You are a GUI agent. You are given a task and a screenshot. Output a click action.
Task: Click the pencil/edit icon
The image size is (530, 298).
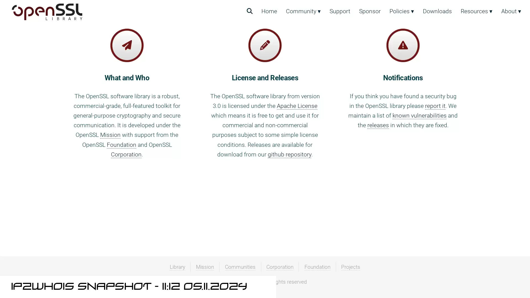point(265,45)
